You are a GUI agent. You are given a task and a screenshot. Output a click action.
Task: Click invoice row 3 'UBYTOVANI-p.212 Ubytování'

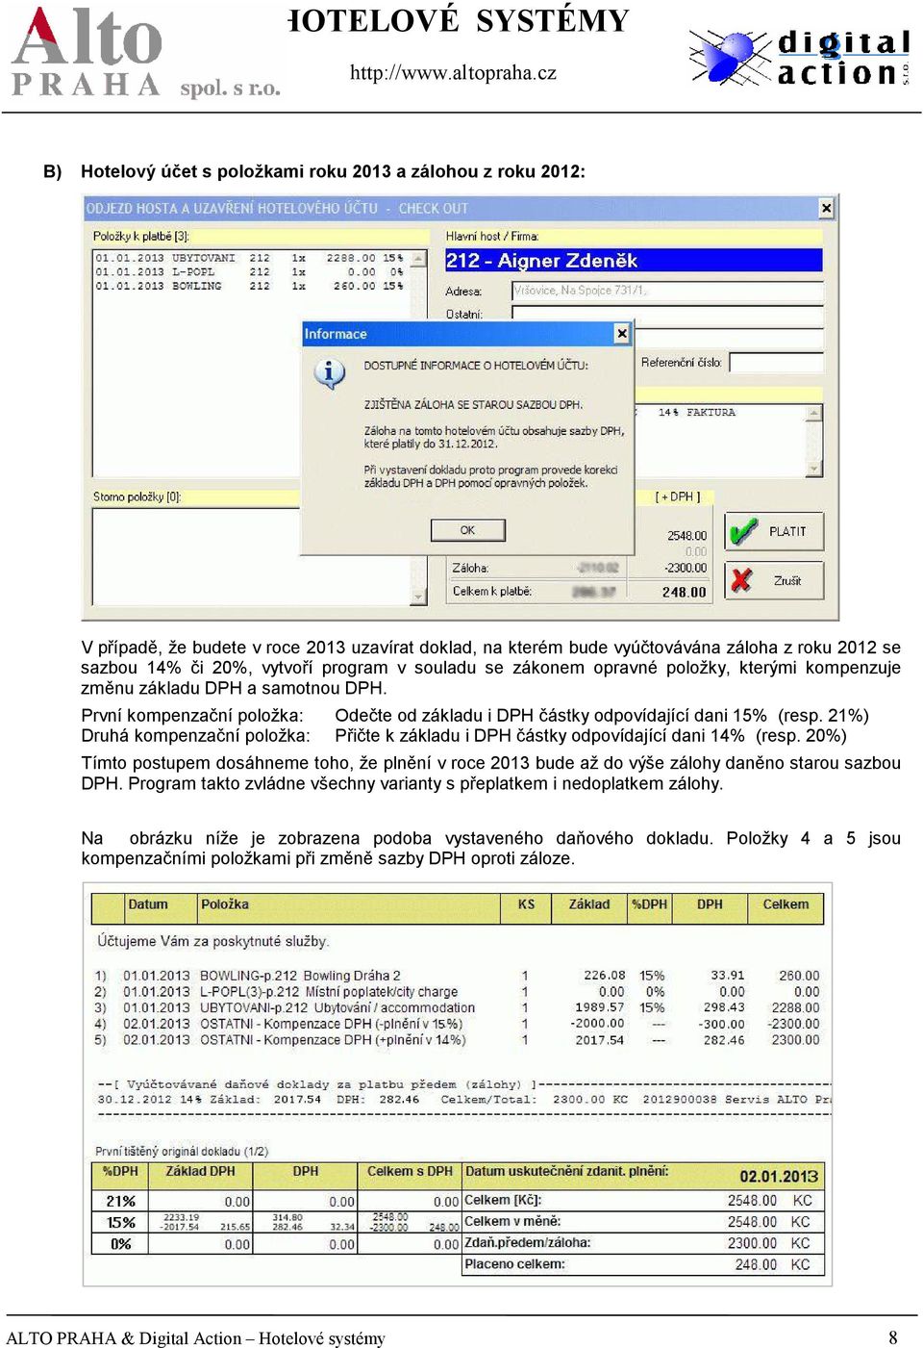tap(457, 1008)
